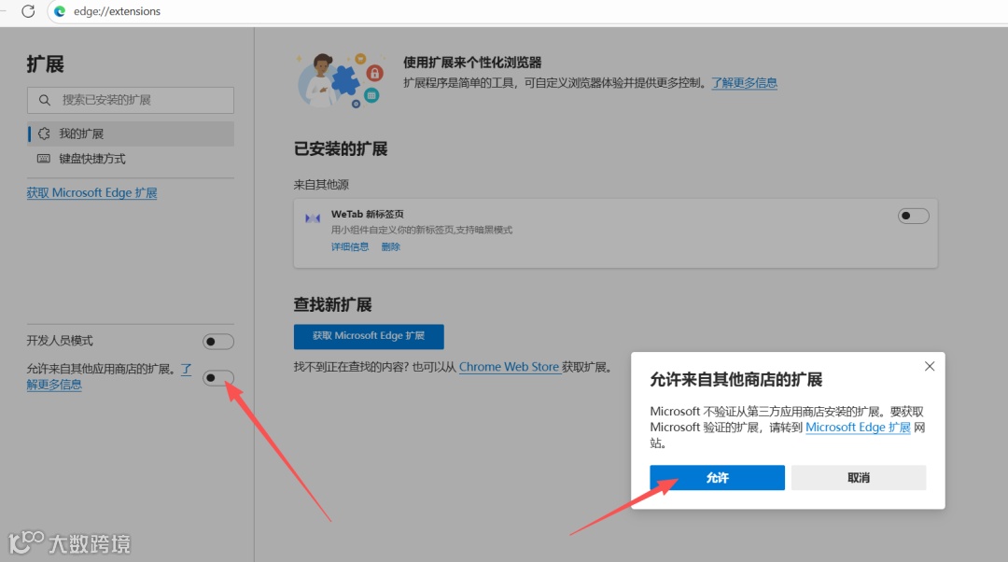Toggle allow extensions from other stores switch
This screenshot has width=1008, height=562.
tap(217, 377)
